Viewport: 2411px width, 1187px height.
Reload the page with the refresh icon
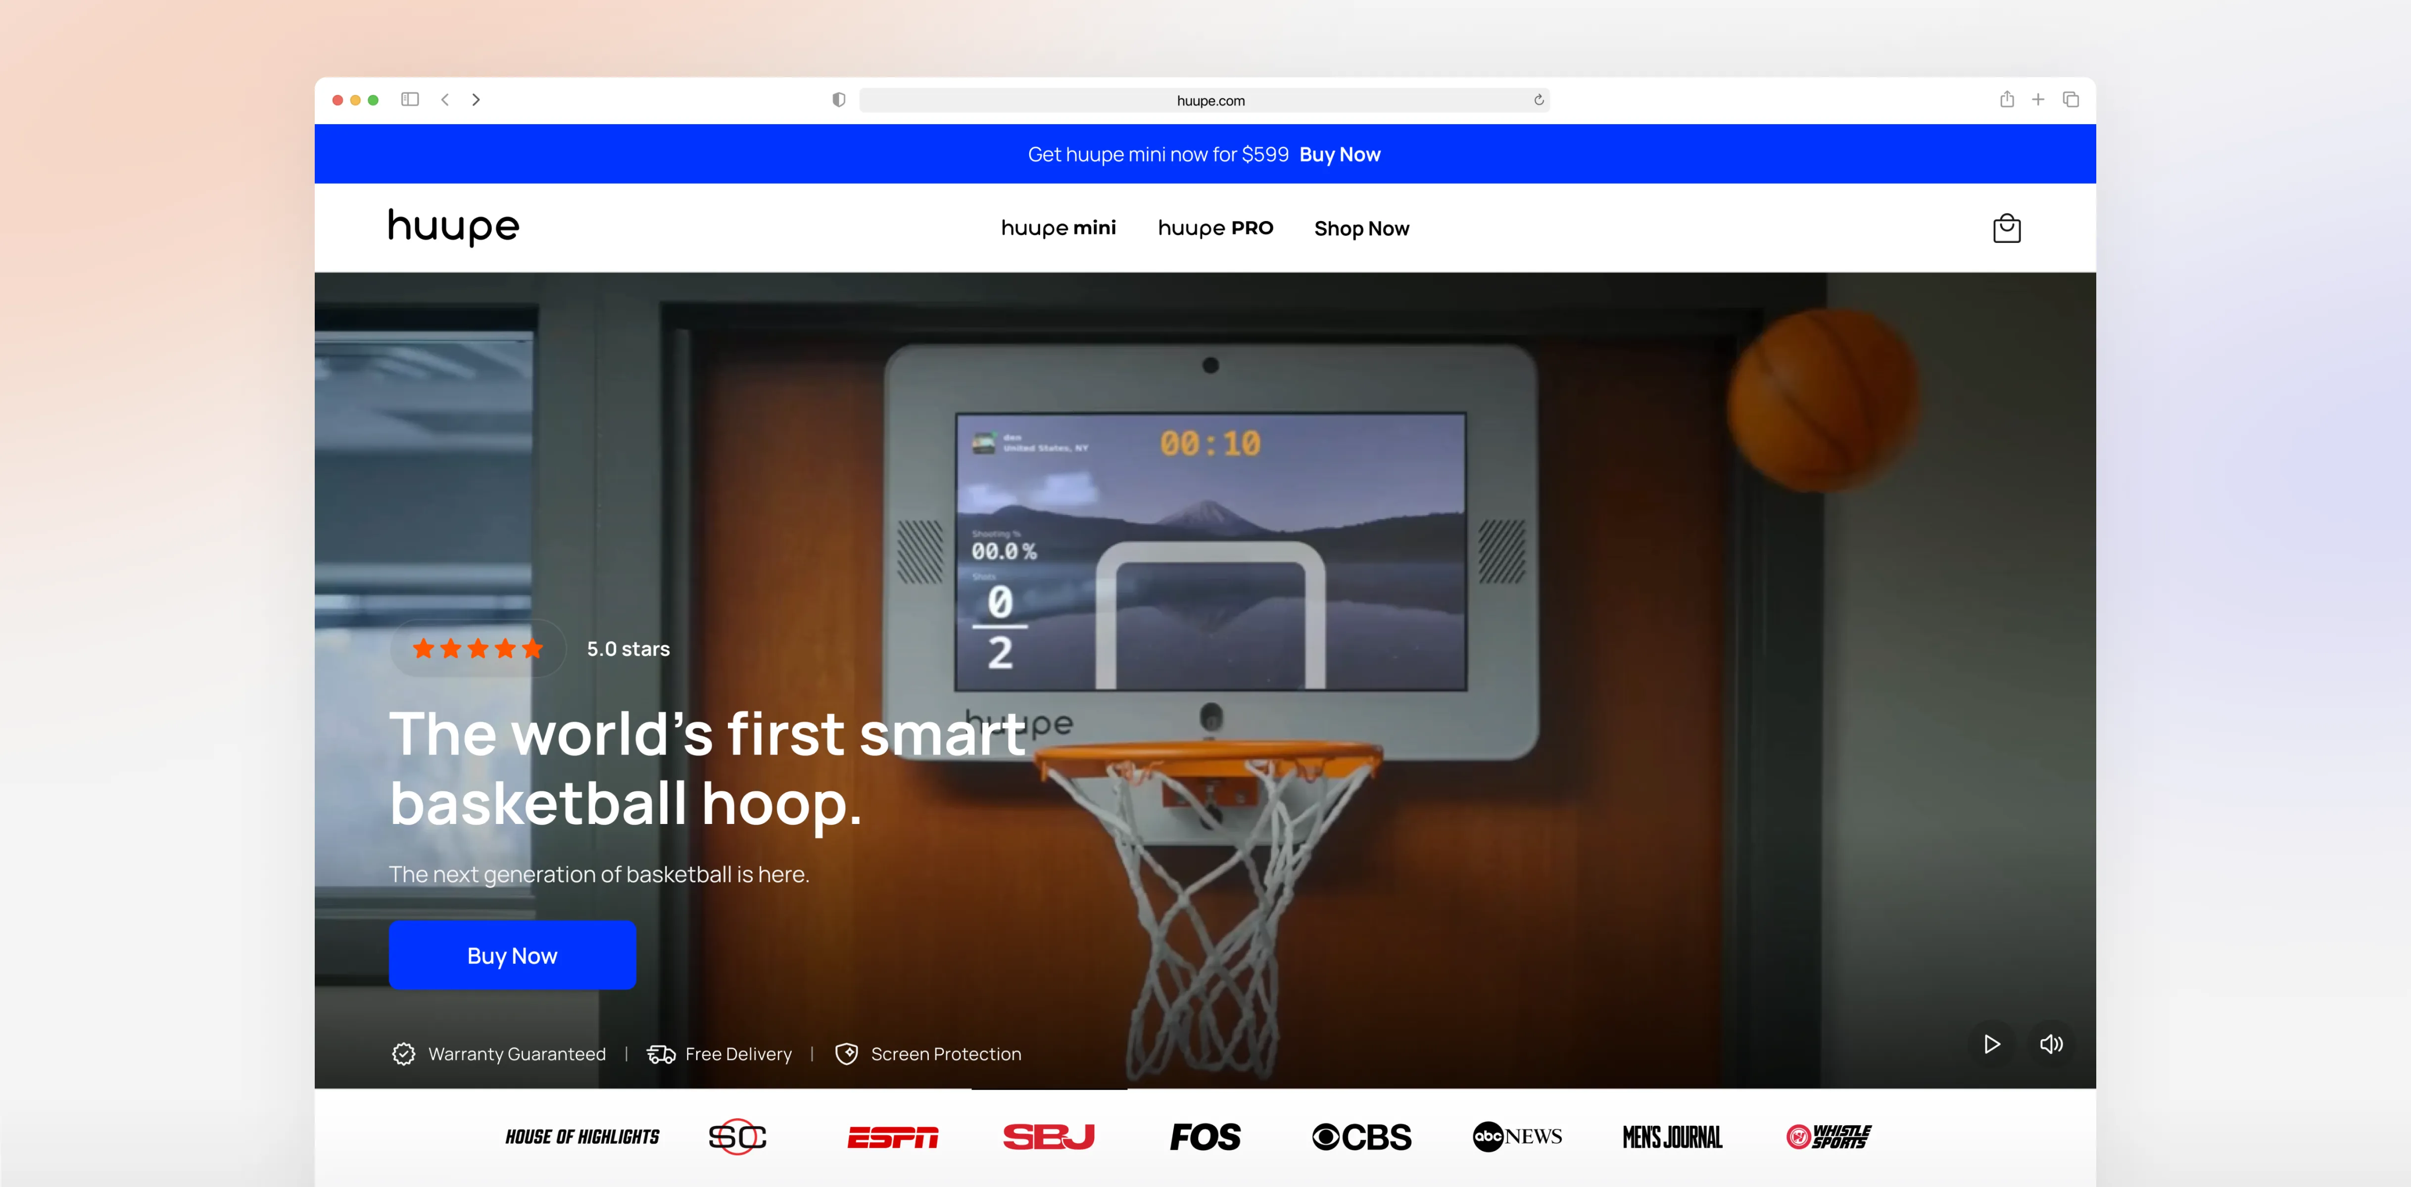pos(1539,100)
